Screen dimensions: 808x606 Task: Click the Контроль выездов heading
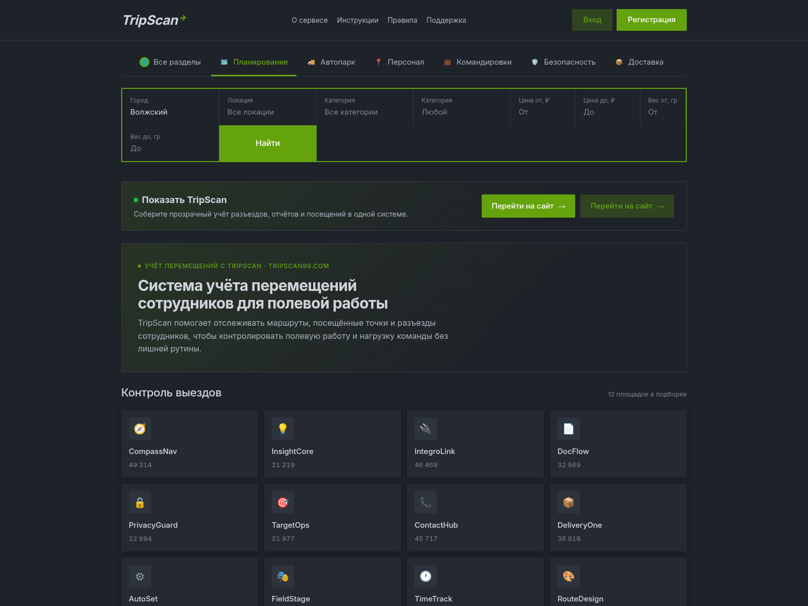point(171,393)
